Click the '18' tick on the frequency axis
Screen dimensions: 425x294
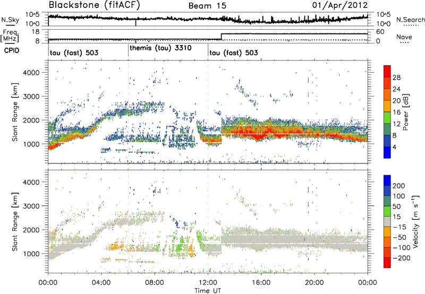[x=36, y=32]
